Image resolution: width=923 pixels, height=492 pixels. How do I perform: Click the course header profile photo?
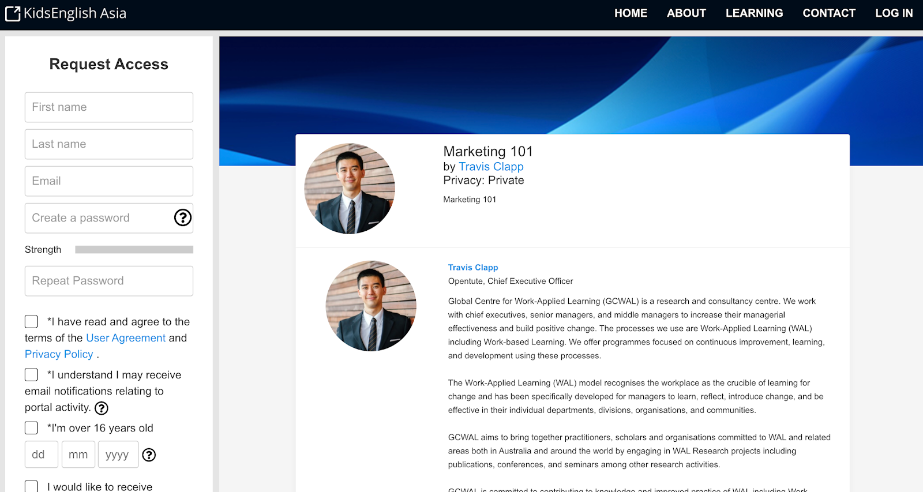pos(350,189)
